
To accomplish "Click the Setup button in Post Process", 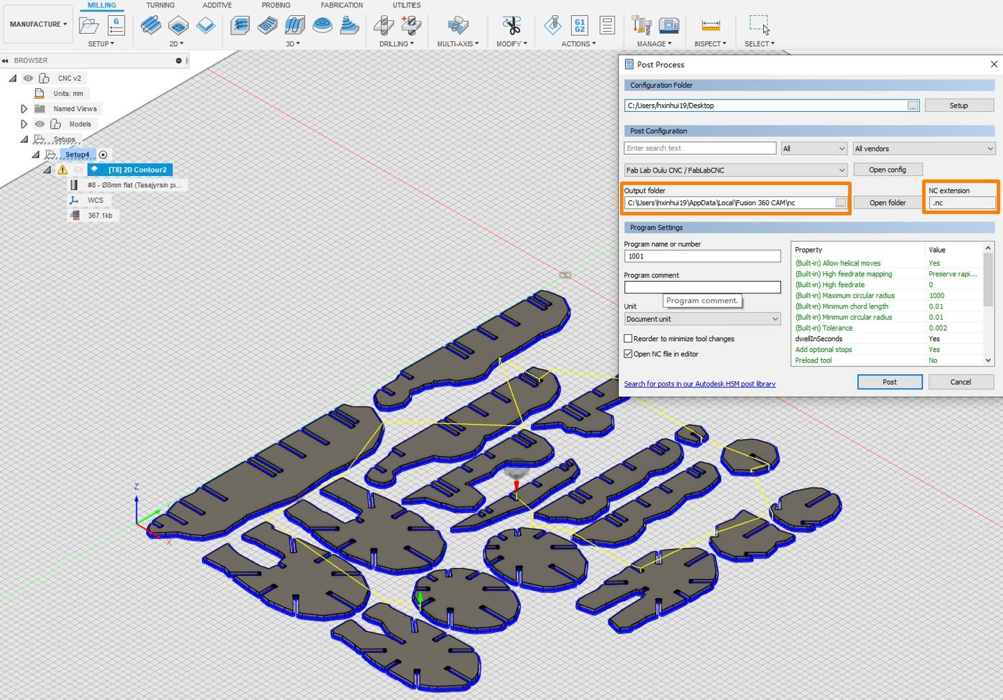I will click(x=959, y=106).
